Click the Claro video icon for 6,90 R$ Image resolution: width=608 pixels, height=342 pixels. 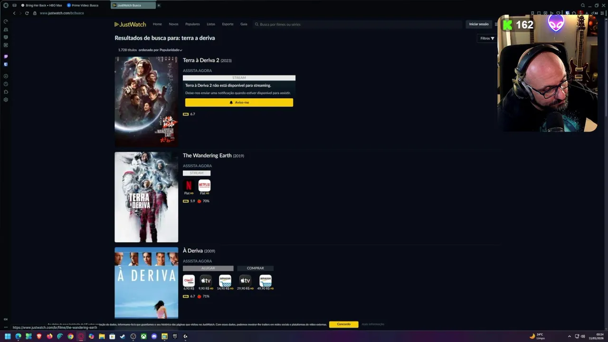pos(189,281)
